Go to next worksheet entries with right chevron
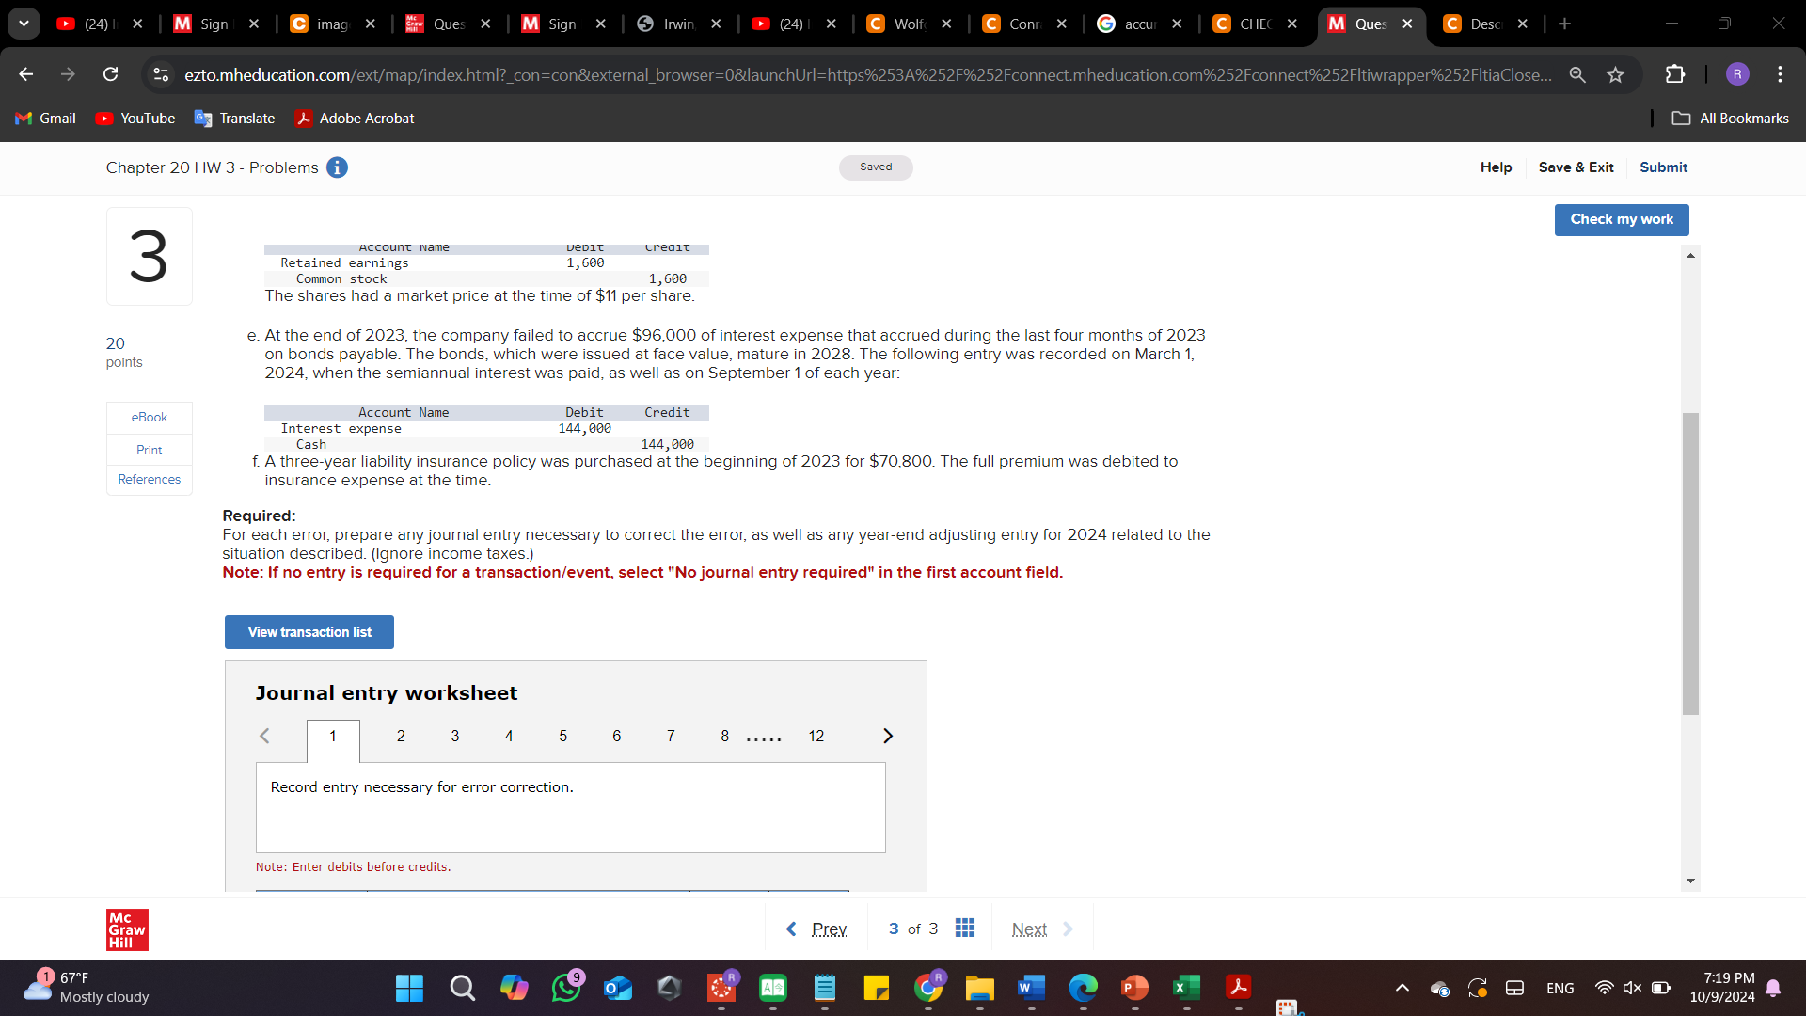The height and width of the screenshot is (1016, 1806). tap(887, 736)
